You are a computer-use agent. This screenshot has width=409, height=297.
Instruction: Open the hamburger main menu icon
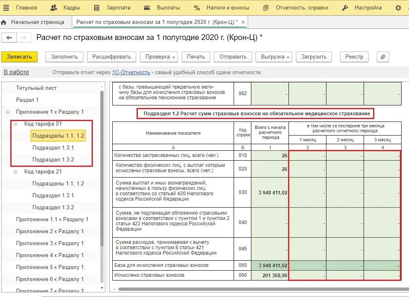tap(6, 8)
